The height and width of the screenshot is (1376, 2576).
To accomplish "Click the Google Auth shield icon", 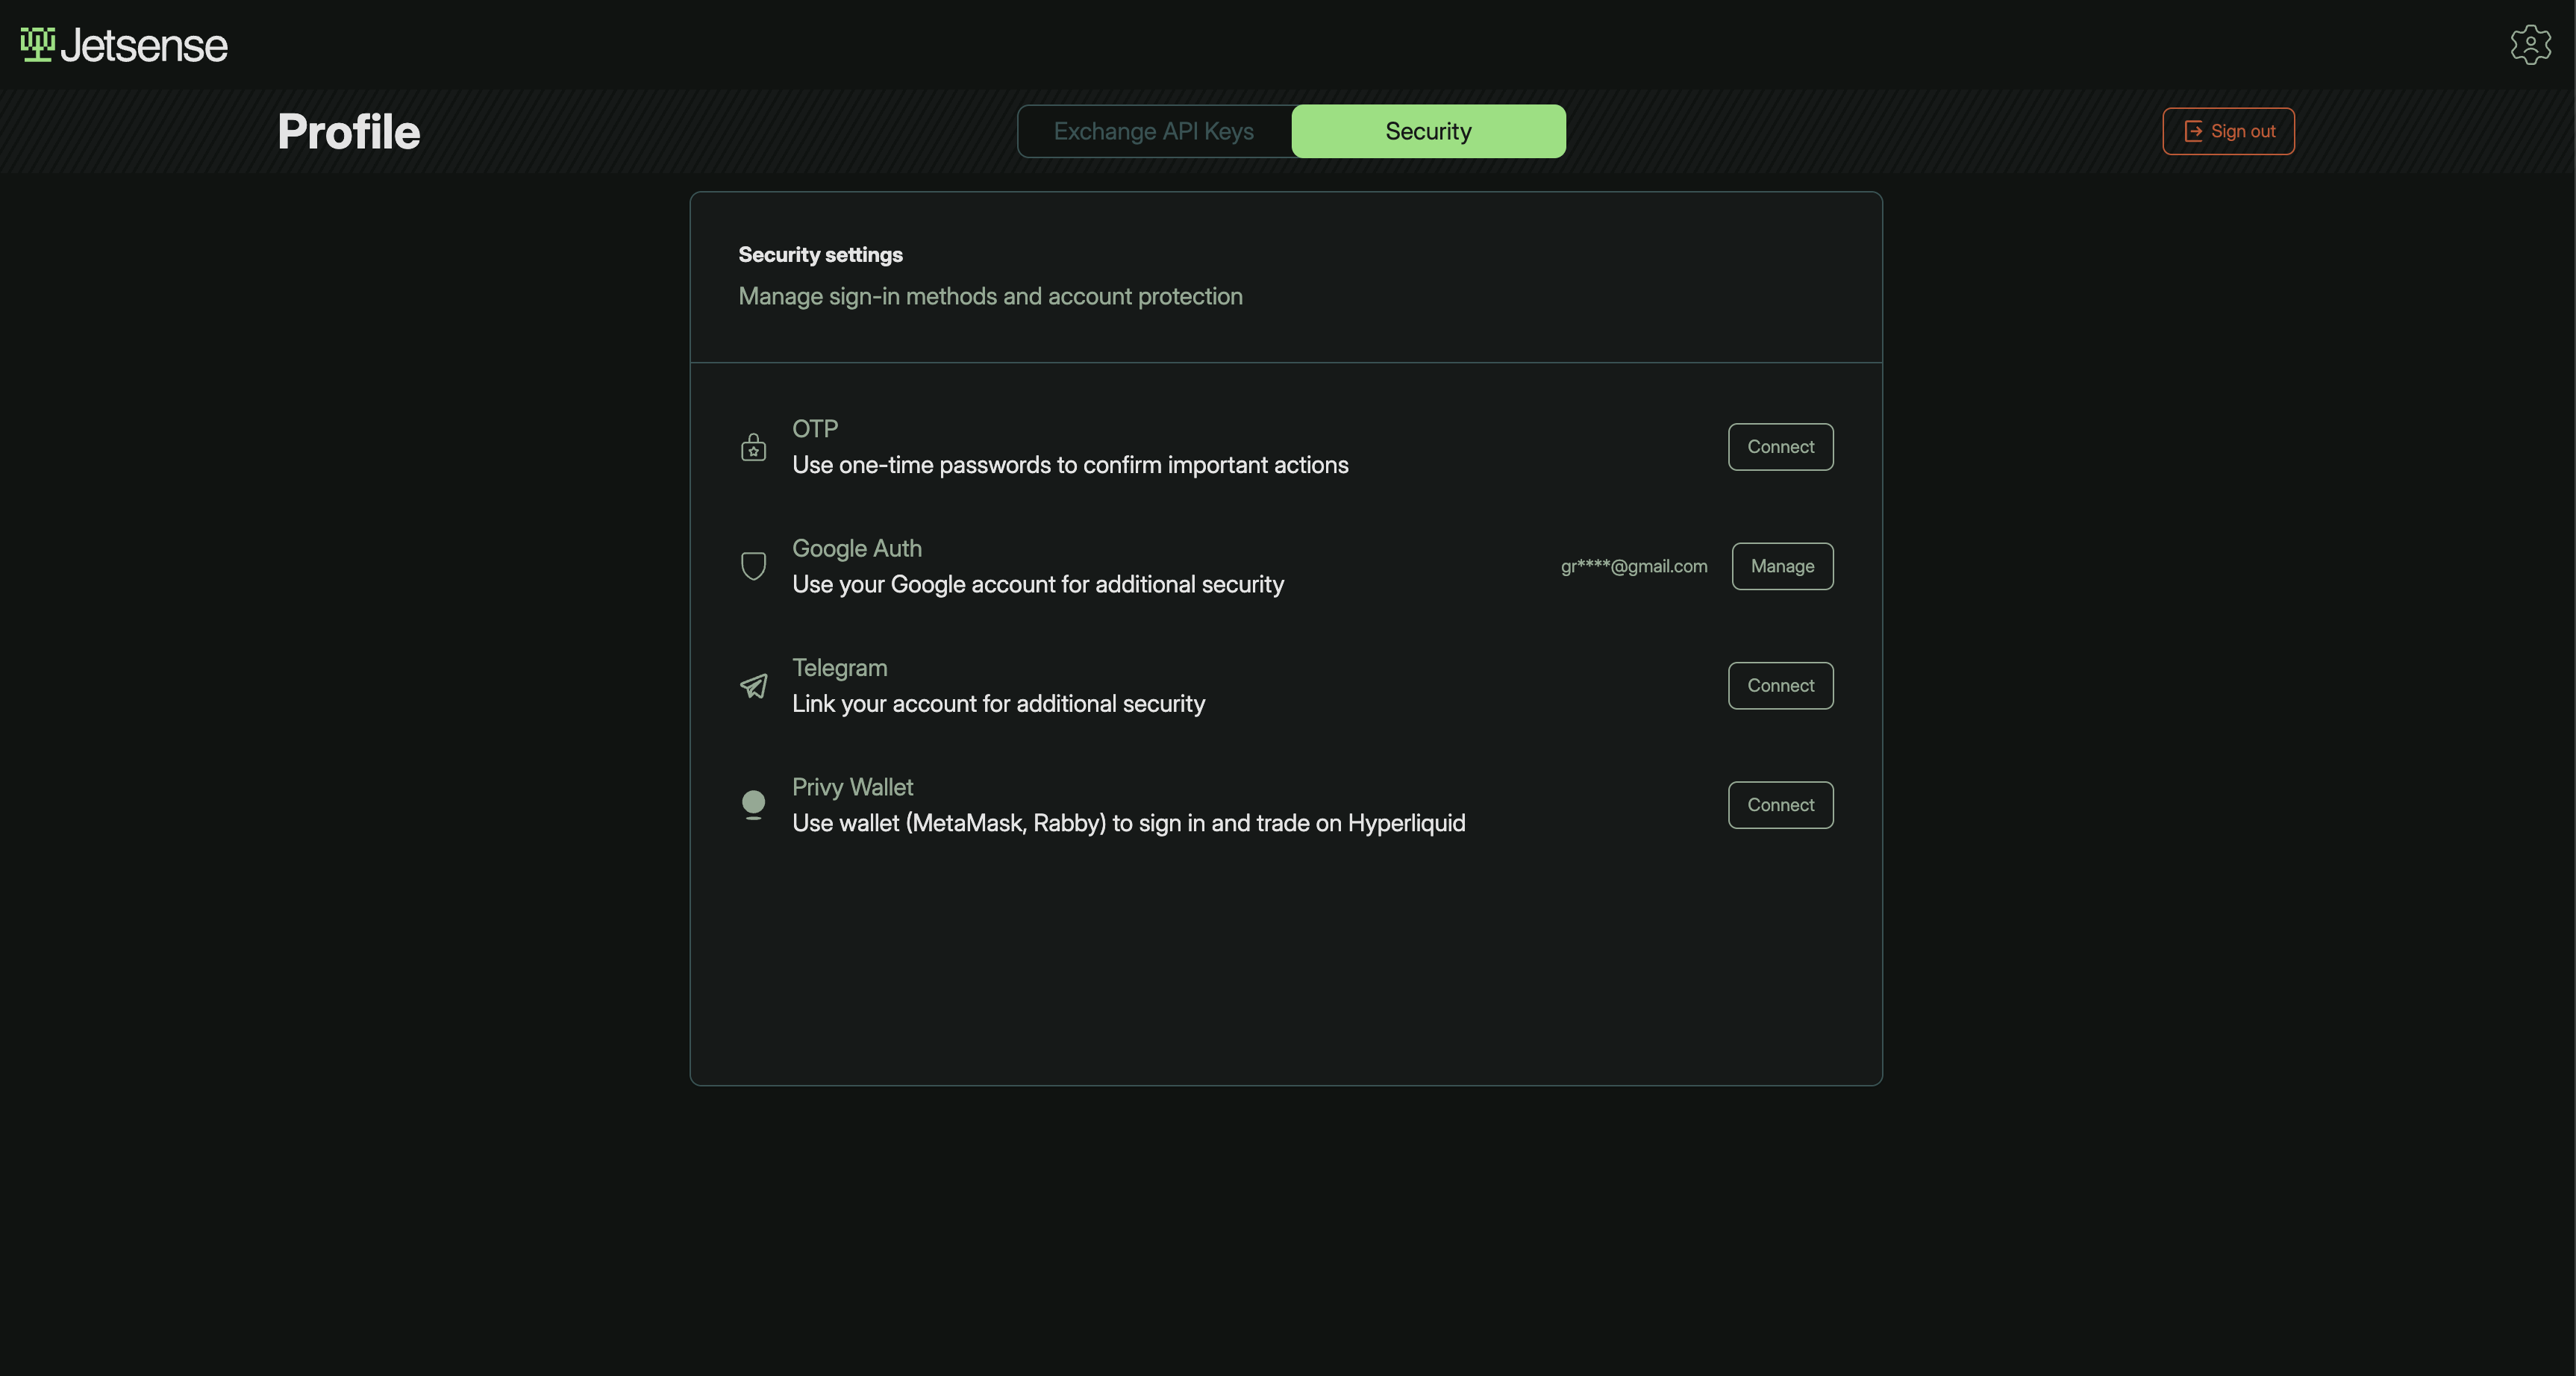I will point(753,566).
